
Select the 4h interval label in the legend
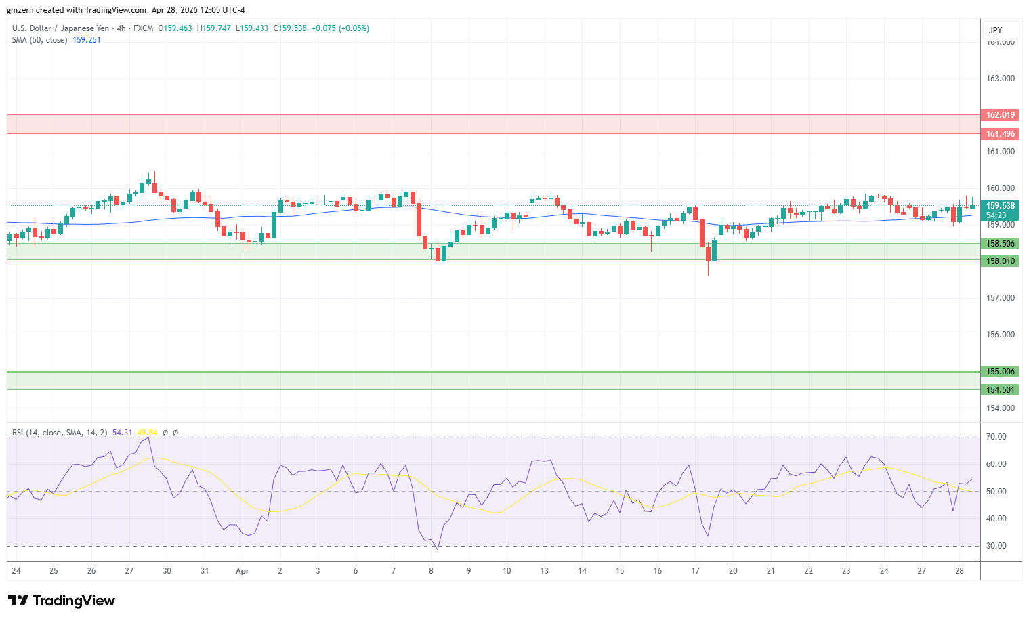click(x=121, y=28)
